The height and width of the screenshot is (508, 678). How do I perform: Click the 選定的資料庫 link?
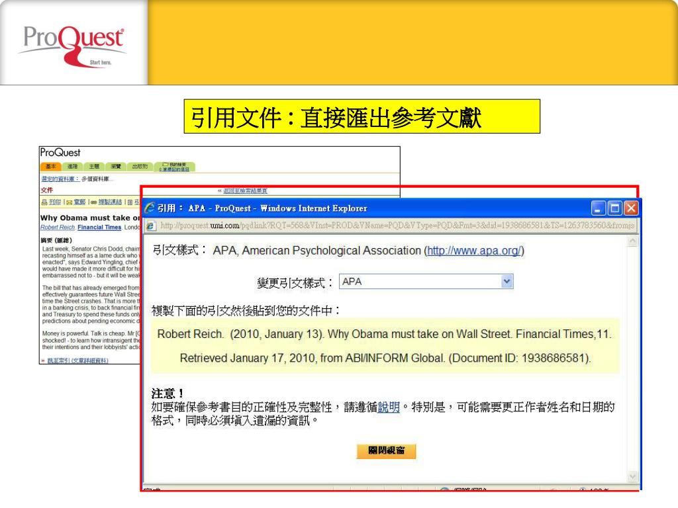60,179
